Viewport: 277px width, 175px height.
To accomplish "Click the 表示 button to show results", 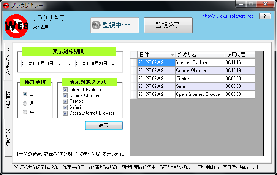I will [x=104, y=126].
